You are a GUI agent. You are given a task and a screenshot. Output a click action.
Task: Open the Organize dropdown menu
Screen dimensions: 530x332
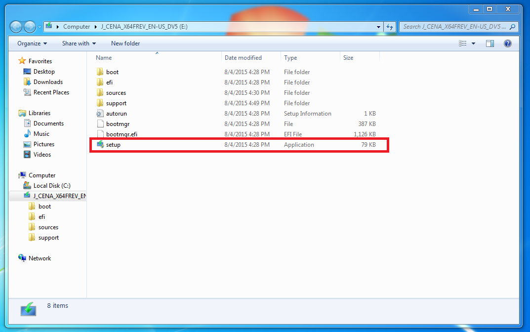tap(32, 43)
